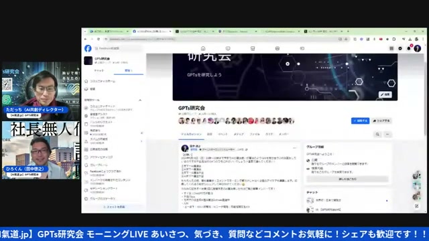Open the Groups icon in top navigation
429x241 pixels.
[278, 48]
